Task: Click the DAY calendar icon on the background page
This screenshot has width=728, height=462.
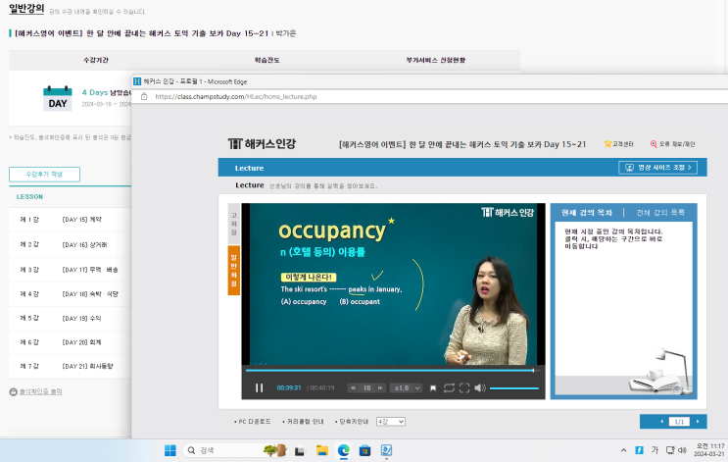Action: tap(58, 98)
